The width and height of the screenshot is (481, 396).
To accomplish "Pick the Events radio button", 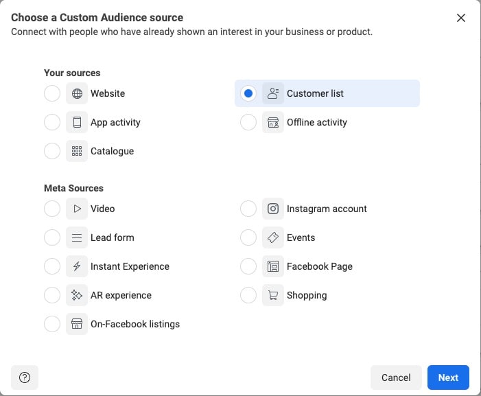I will (248, 237).
